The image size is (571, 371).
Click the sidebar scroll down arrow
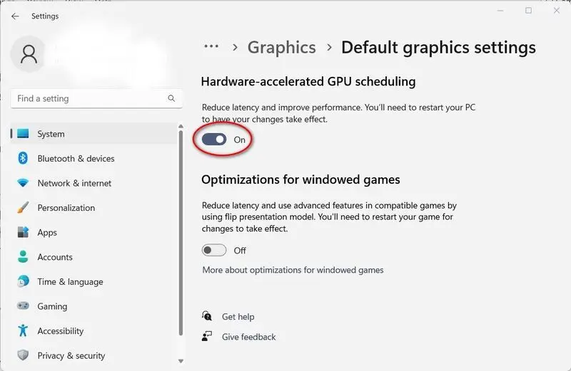[x=181, y=361]
